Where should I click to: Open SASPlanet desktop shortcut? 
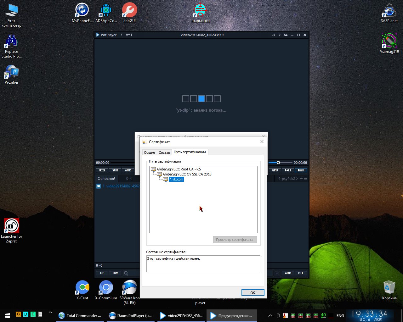tap(389, 13)
